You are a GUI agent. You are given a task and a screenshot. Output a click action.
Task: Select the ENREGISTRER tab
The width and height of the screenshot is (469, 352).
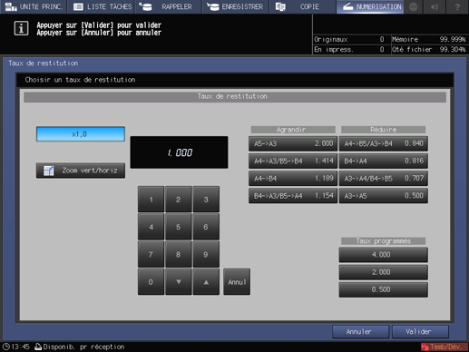click(236, 6)
